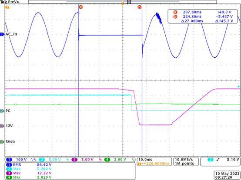
Task: Click the 12V channel 3 reference marker
Action: [x=2, y=126]
